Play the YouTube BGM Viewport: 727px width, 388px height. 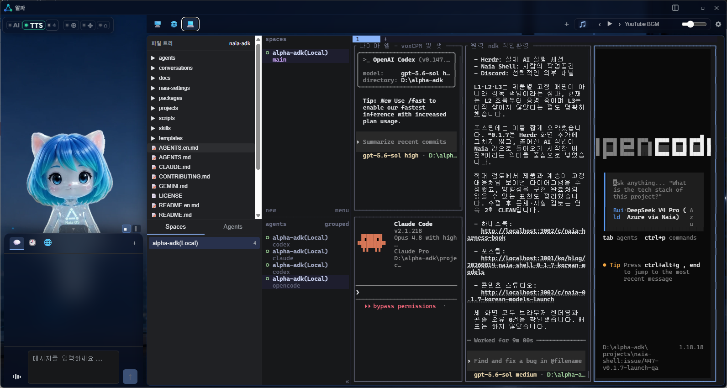pos(610,24)
